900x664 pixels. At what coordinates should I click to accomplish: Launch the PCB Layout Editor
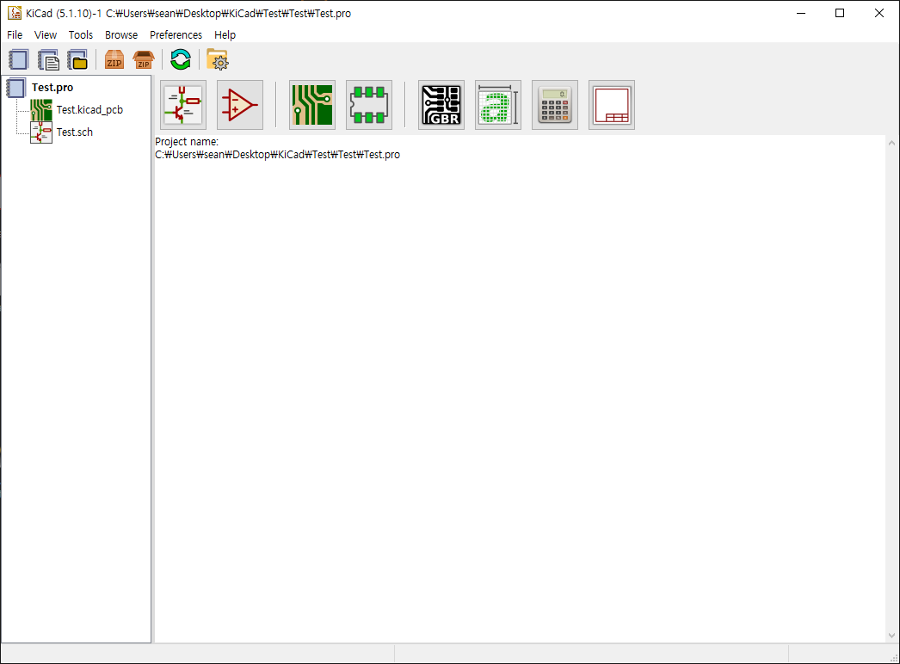coord(312,105)
